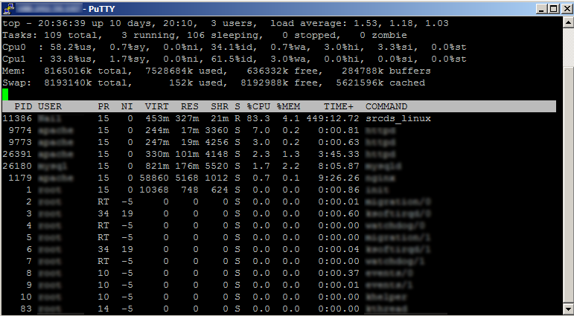Screen dimensions: 574x316
Task: Click PID 9774 in the process list
Action: tap(20, 131)
